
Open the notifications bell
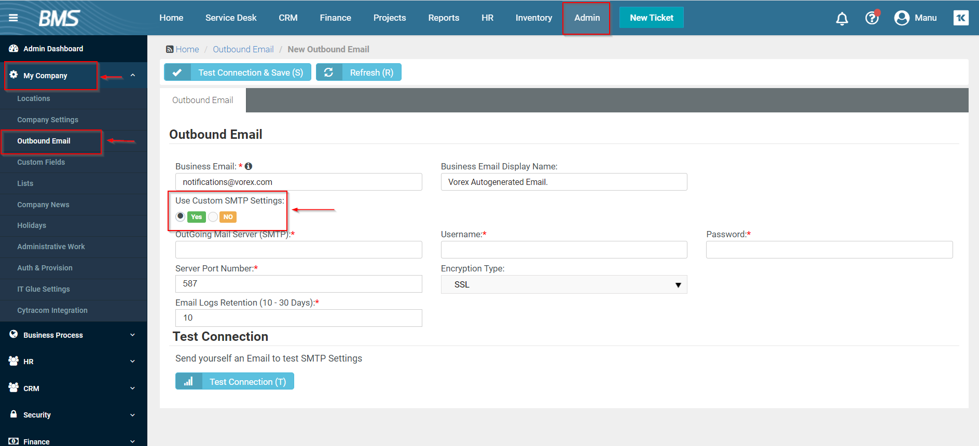(x=842, y=18)
